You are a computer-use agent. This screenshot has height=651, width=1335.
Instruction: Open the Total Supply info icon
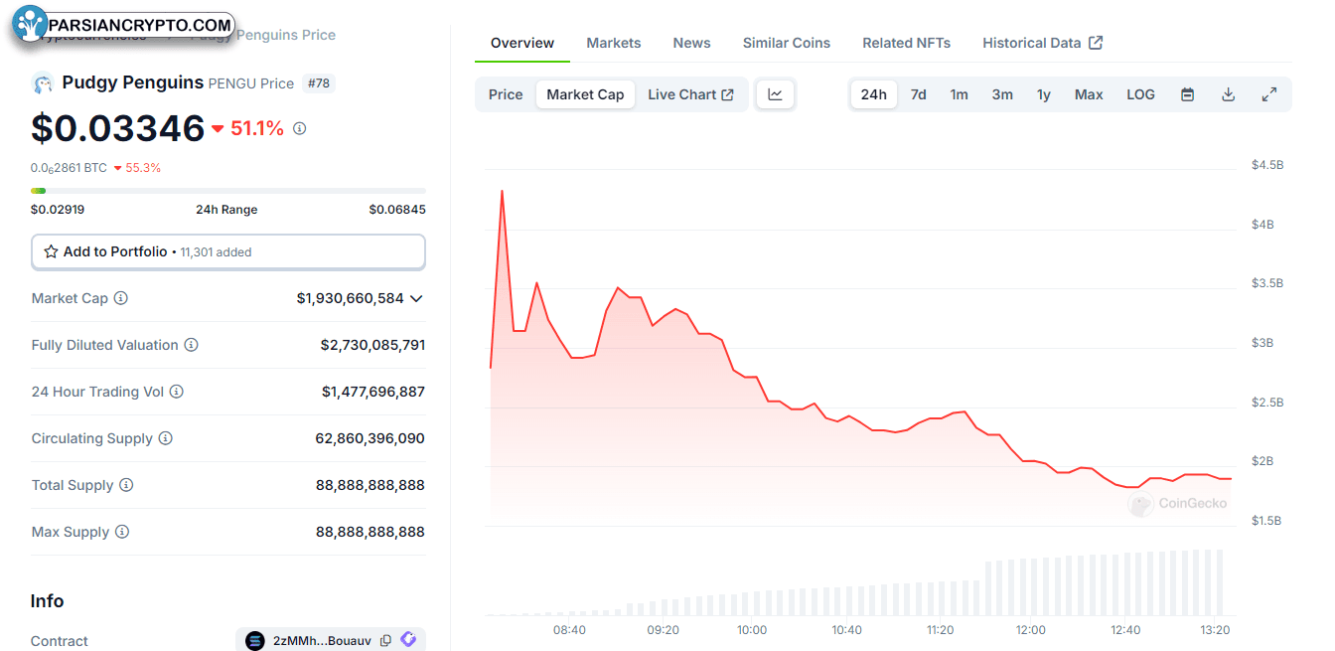coord(126,485)
